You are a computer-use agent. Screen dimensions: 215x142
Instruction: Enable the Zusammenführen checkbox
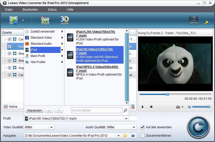(x=142, y=136)
